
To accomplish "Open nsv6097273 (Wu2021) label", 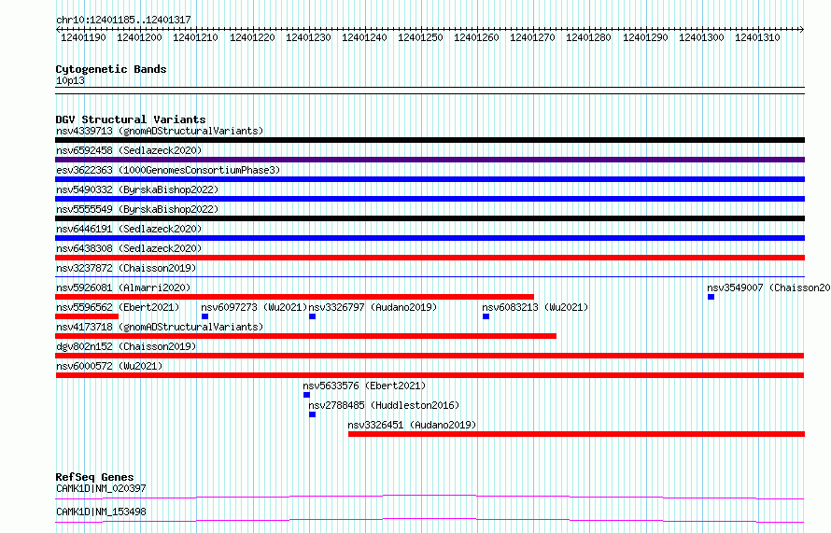I will point(254,307).
